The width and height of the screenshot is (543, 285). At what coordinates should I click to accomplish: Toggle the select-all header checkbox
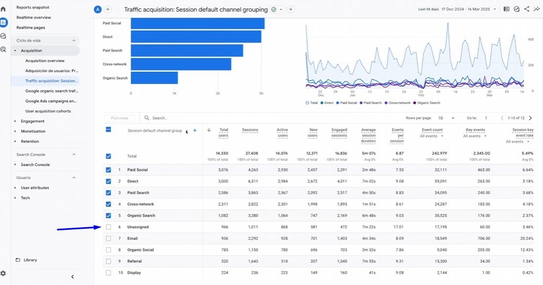pos(108,129)
